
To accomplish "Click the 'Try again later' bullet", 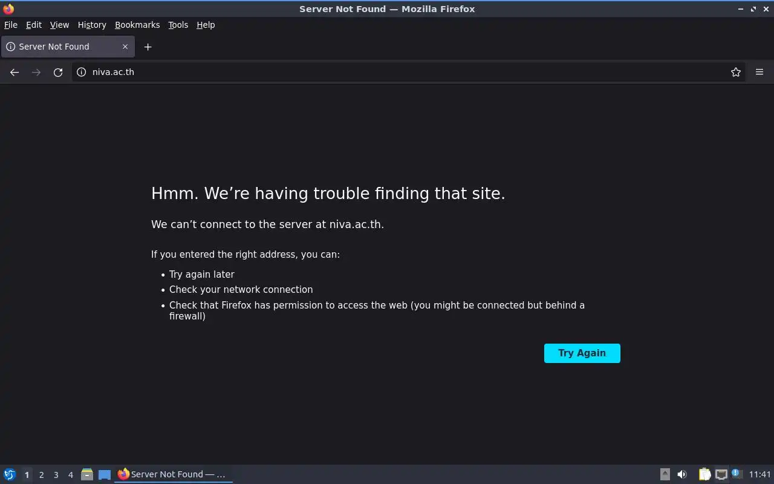I will [x=202, y=274].
